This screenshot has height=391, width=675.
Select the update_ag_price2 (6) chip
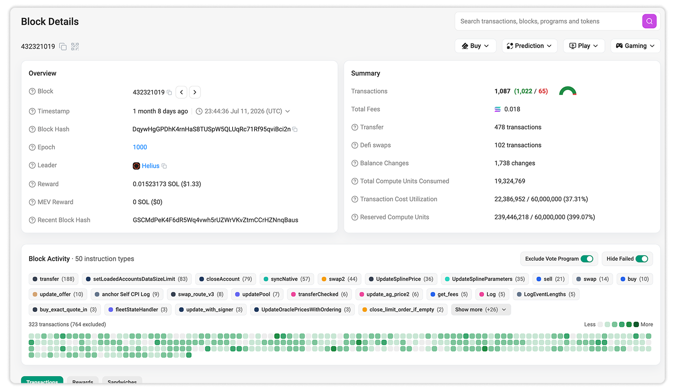(x=389, y=294)
